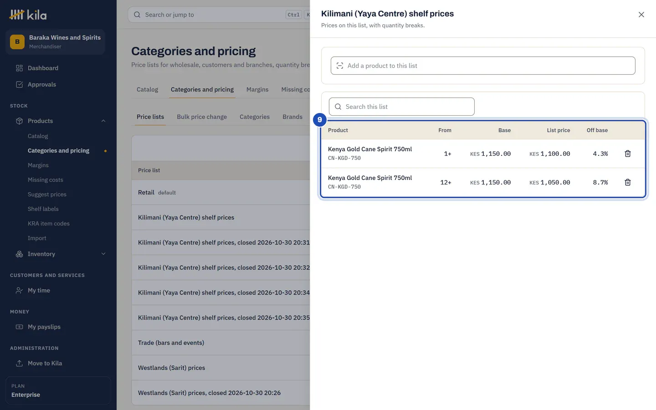Click the Enterprise plan card
This screenshot has height=410, width=656.
coord(58,390)
